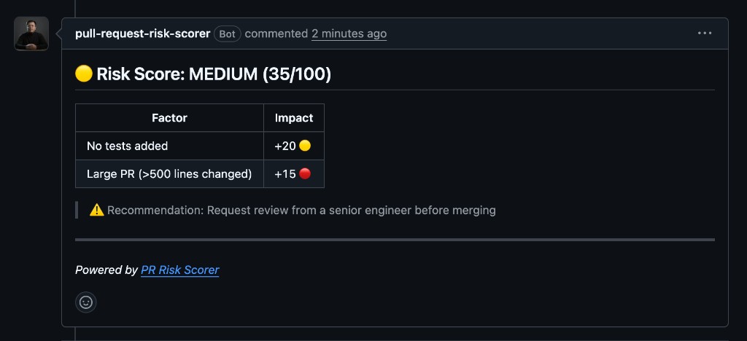Click the bot's avatar thumbnail
The width and height of the screenshot is (747, 341).
click(x=31, y=34)
